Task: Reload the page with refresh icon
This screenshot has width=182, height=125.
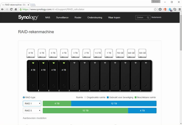Action: click(x=11, y=9)
